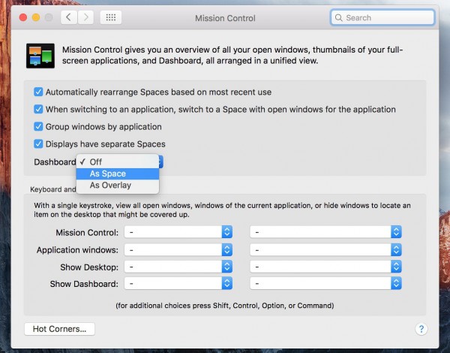450x353 pixels.
Task: Click the 'Mission Control:' shortcut label
Action: [87, 233]
